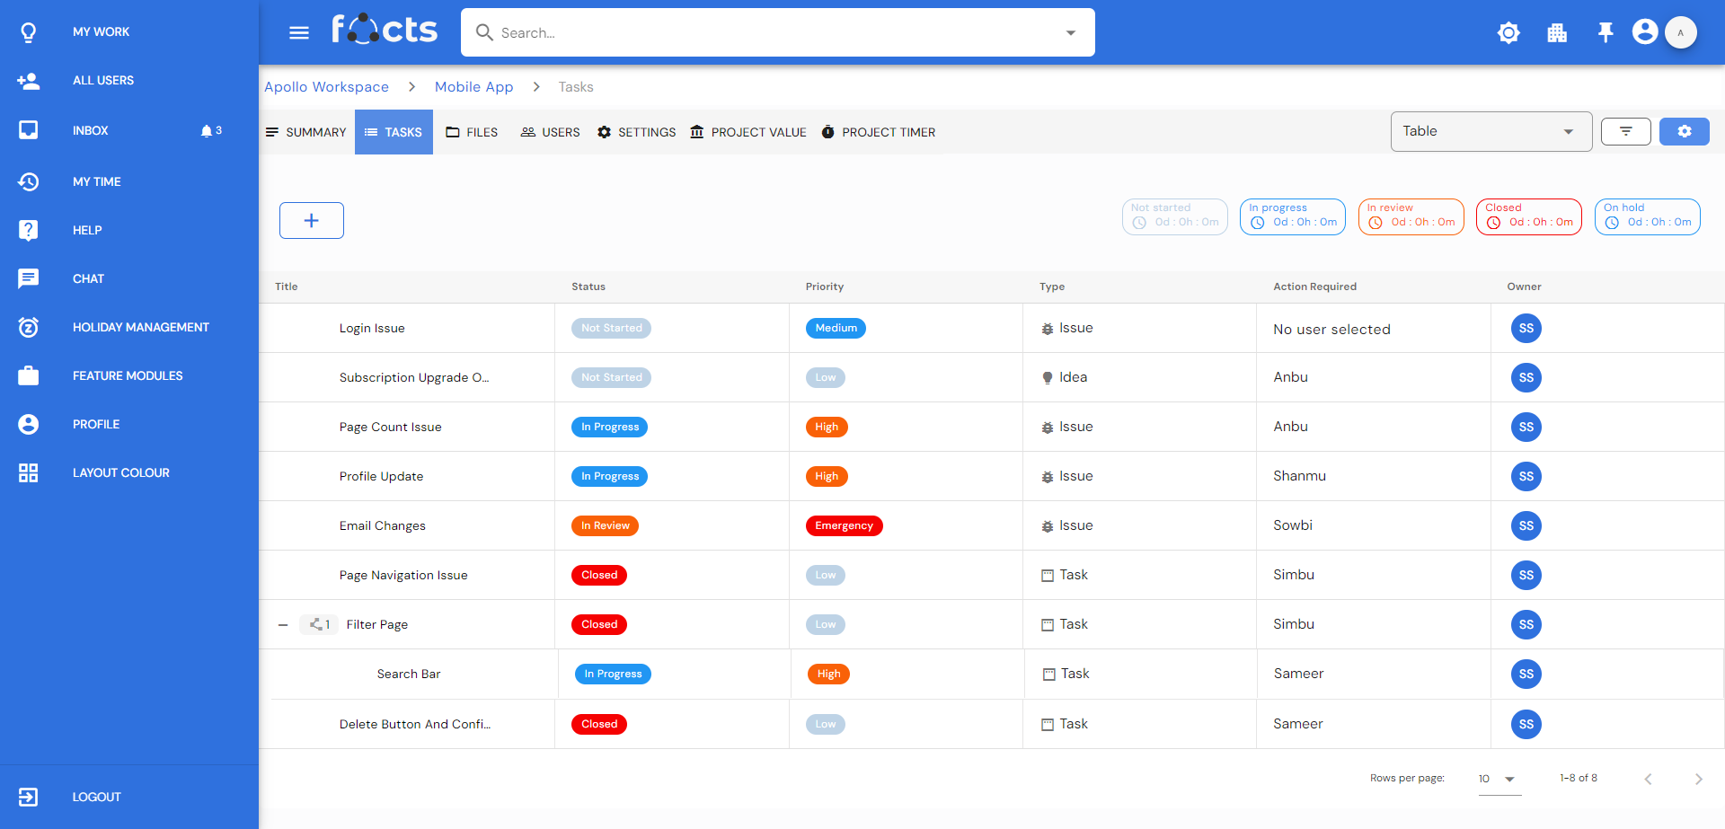Click the subtask count icon on Filter Page
The image size is (1725, 829).
pos(319,624)
